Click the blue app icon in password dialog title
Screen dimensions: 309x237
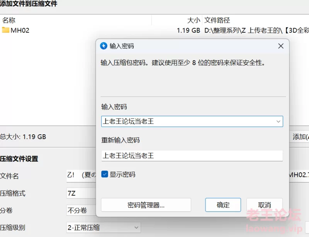click(x=104, y=46)
